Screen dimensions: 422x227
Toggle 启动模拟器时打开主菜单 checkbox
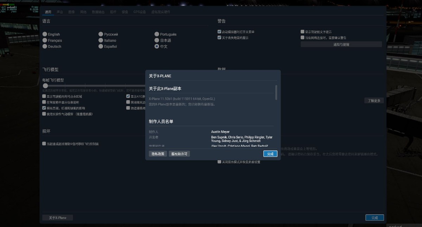219,32
